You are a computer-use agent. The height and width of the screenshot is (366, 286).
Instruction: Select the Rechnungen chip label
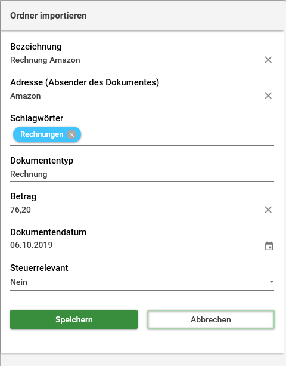point(42,134)
